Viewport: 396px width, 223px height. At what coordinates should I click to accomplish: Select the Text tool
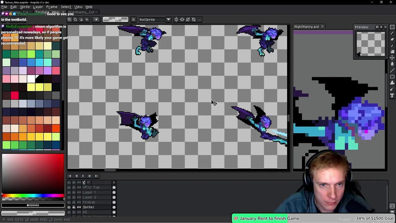click(x=392, y=95)
